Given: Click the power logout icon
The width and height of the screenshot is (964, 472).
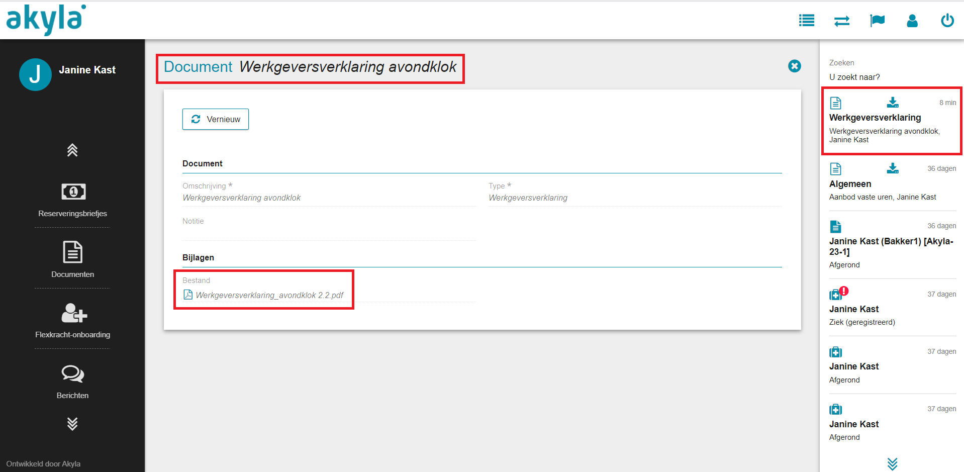Looking at the screenshot, I should pos(947,21).
